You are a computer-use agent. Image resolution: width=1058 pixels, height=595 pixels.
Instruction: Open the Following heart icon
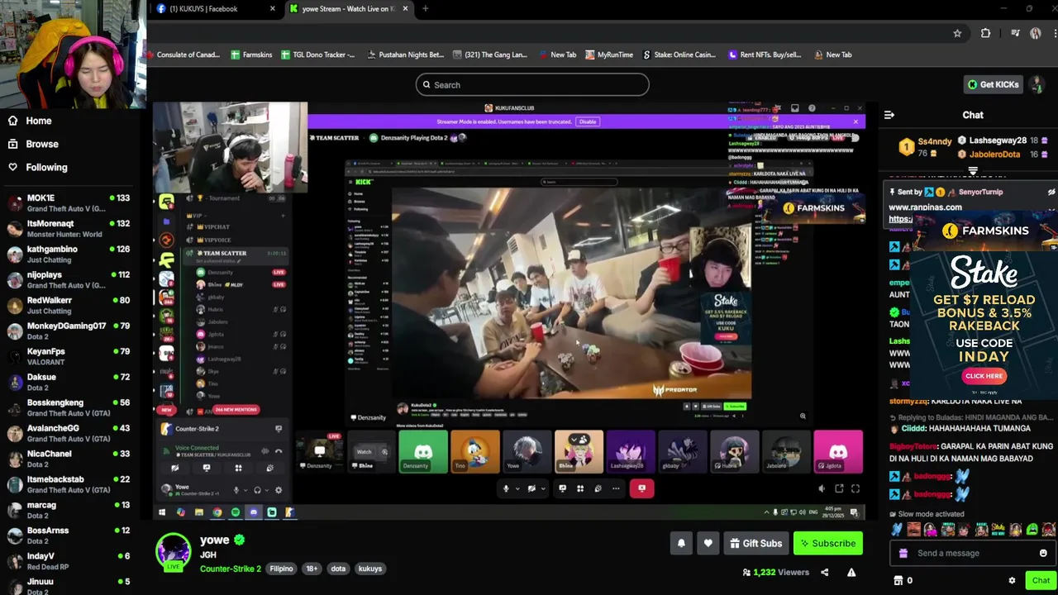12,167
